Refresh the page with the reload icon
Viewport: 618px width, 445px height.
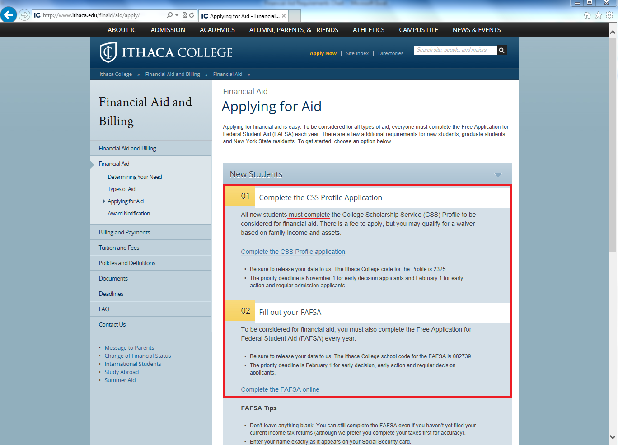coord(192,15)
